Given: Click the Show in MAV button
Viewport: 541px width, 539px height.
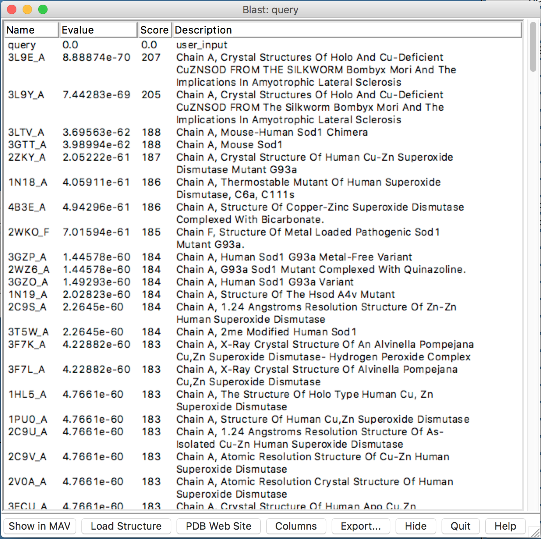Looking at the screenshot, I should tap(39, 526).
